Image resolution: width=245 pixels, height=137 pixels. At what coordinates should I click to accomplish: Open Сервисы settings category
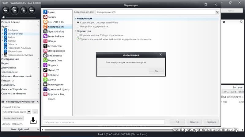click(x=58, y=75)
